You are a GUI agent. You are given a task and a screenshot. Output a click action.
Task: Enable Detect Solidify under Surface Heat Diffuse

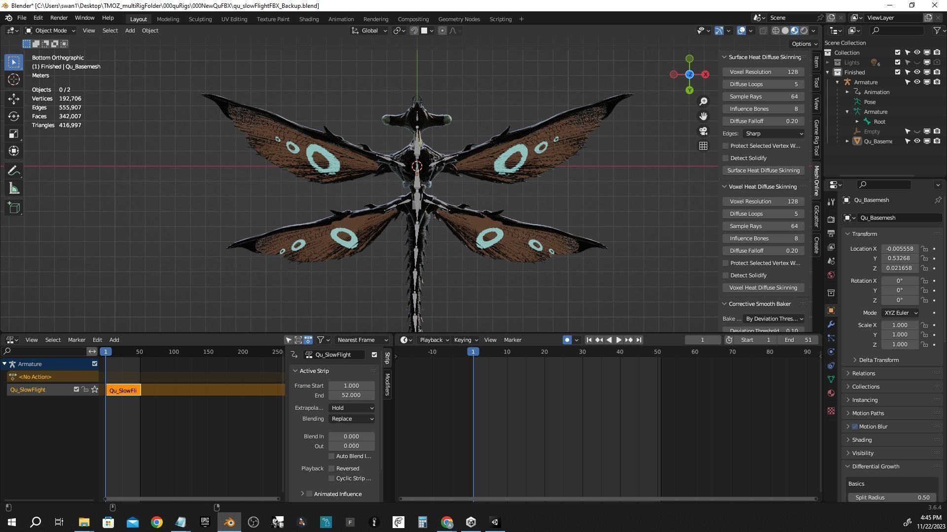point(726,158)
